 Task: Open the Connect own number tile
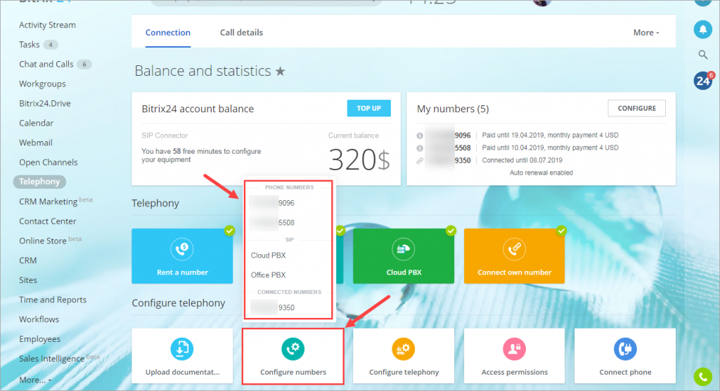pyautogui.click(x=514, y=256)
